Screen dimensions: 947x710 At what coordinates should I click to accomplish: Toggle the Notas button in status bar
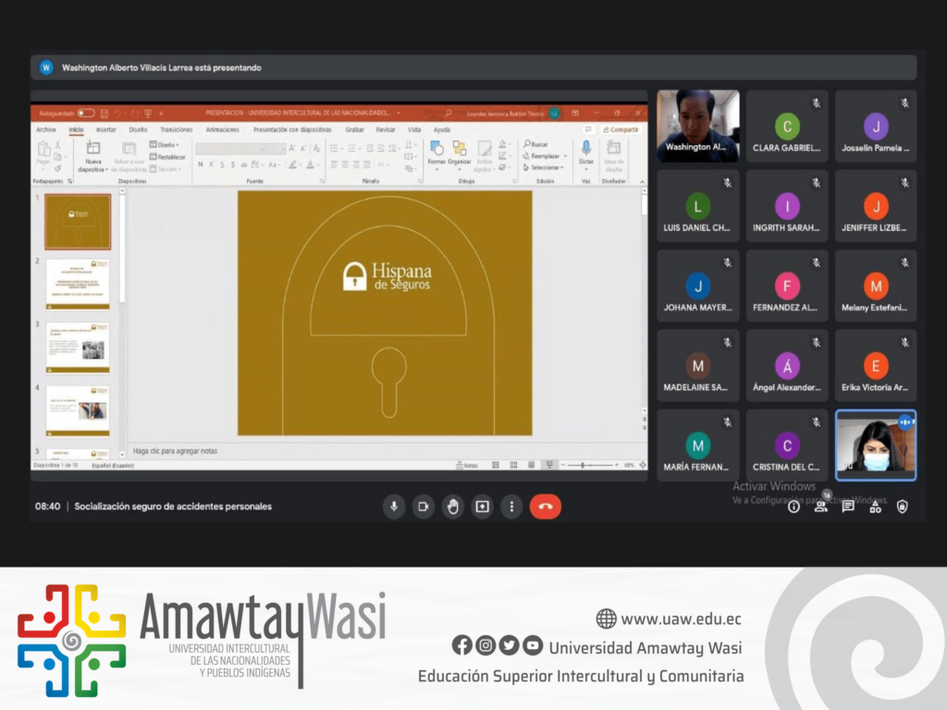click(467, 465)
